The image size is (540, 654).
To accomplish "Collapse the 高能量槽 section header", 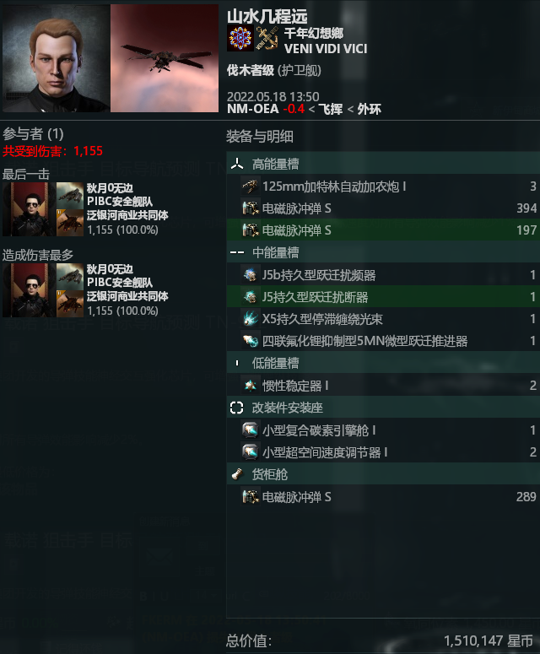I will pos(383,164).
